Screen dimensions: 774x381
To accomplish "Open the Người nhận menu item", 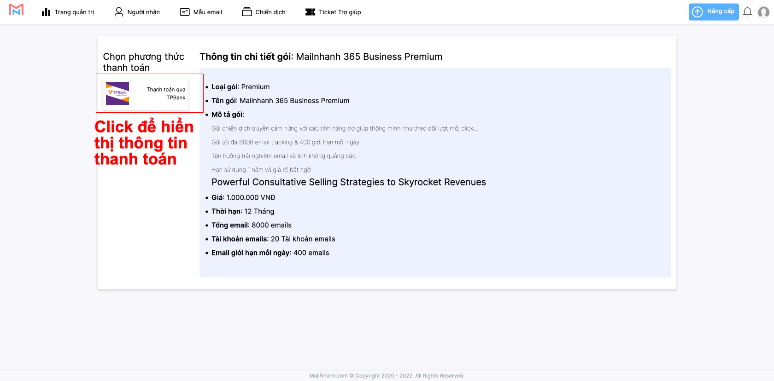I will [x=143, y=12].
